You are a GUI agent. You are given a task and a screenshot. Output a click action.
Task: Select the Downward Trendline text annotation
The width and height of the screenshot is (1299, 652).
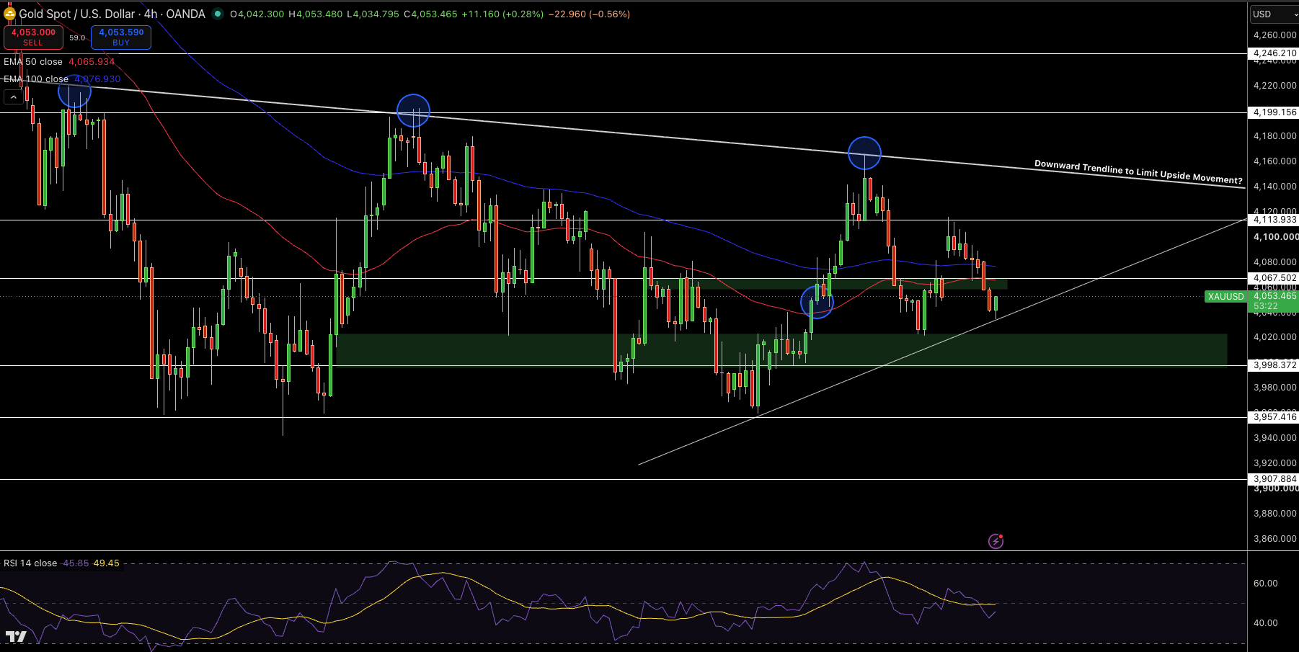pos(1138,172)
